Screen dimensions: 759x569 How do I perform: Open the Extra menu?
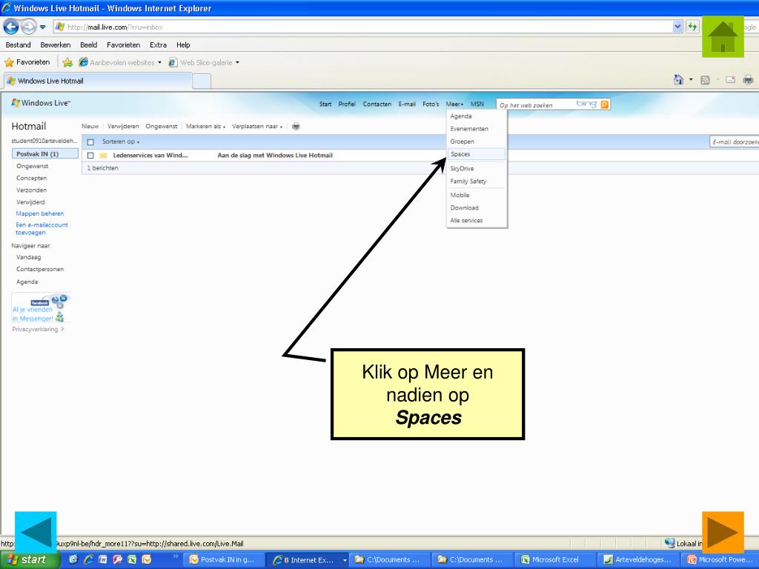159,45
